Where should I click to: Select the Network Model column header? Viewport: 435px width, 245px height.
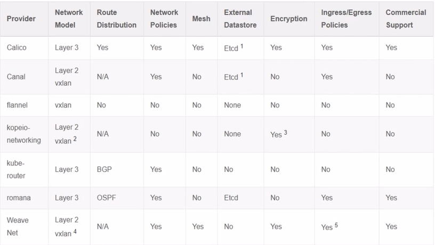click(69, 19)
